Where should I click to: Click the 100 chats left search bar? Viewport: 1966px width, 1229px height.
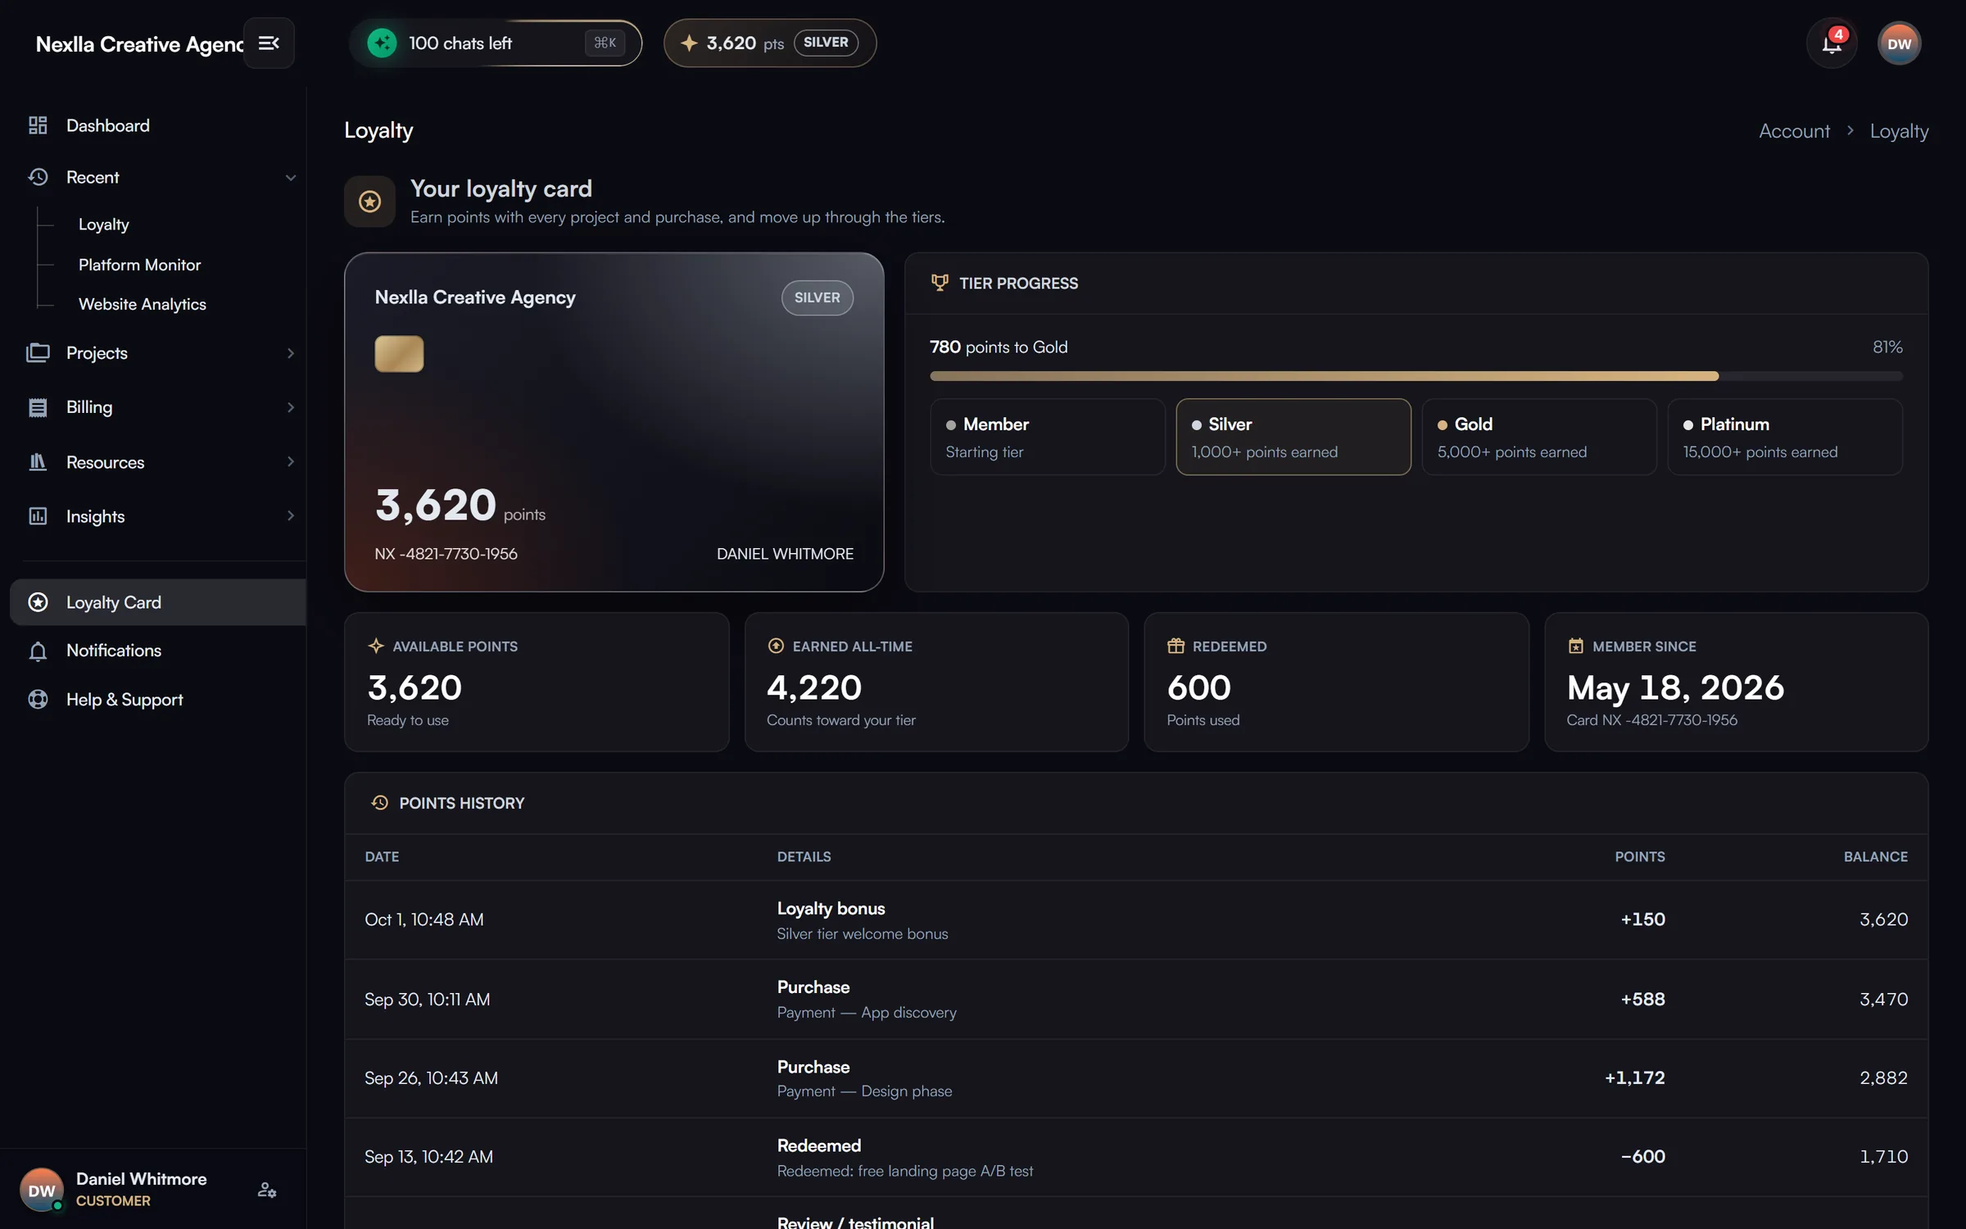pyautogui.click(x=496, y=43)
